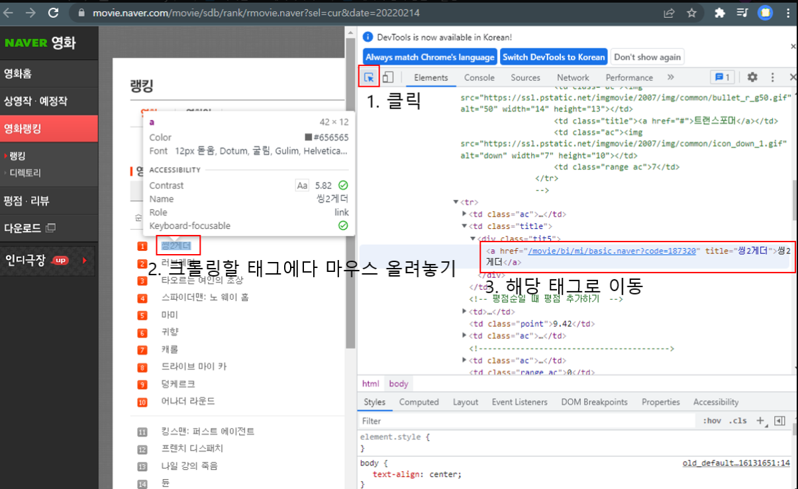Expand the td class="ac" node under tr
798x489 pixels.
pyautogui.click(x=464, y=214)
